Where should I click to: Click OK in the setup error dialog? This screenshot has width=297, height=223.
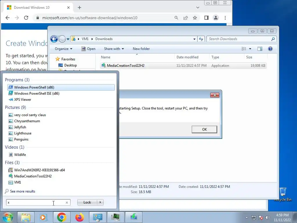point(204,129)
